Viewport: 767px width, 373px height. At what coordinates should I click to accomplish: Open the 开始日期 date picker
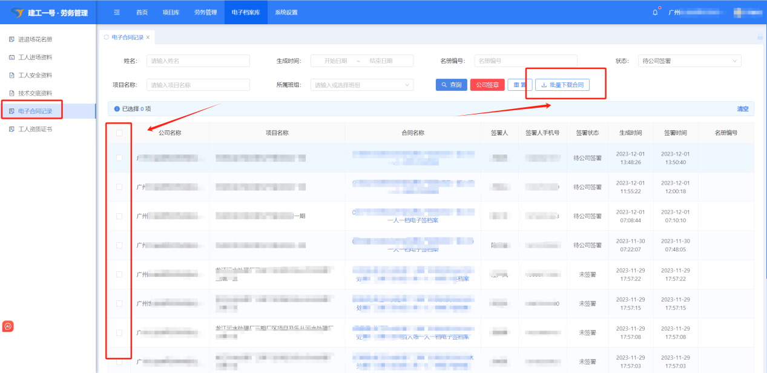coord(335,61)
